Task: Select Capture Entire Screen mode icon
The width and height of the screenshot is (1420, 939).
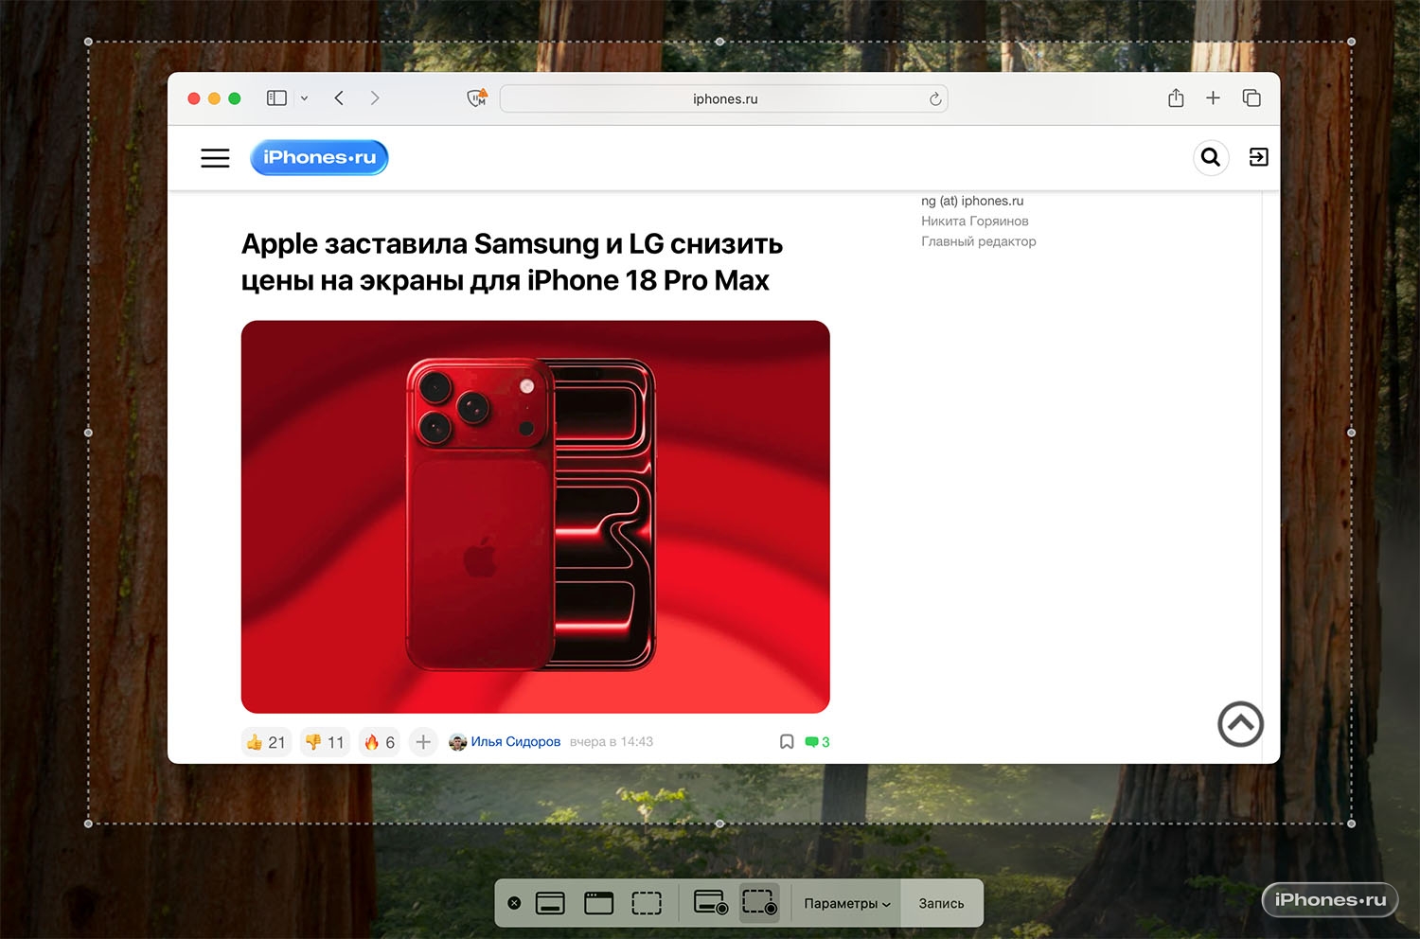Action: (550, 903)
